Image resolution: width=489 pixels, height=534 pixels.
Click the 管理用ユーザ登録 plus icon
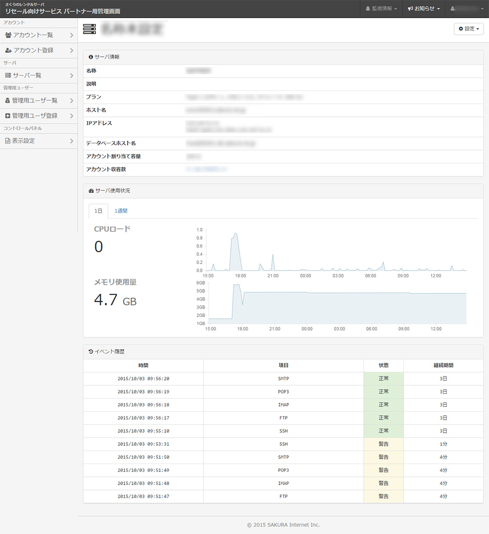click(8, 116)
